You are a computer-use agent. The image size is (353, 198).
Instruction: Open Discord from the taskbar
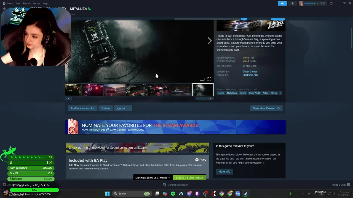[189, 194]
